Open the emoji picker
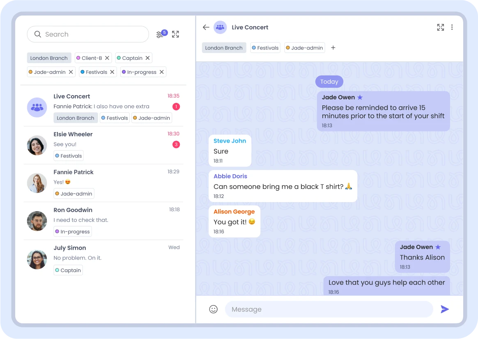The image size is (478, 339). 213,309
